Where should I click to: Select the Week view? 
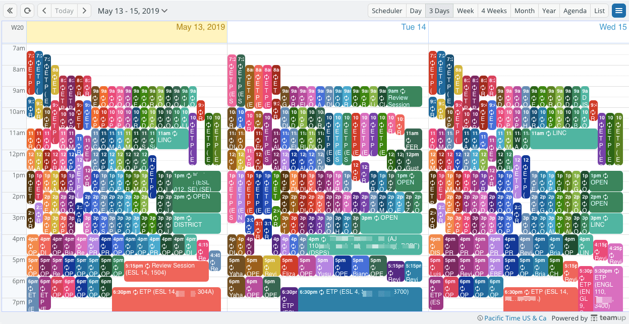[x=465, y=11]
